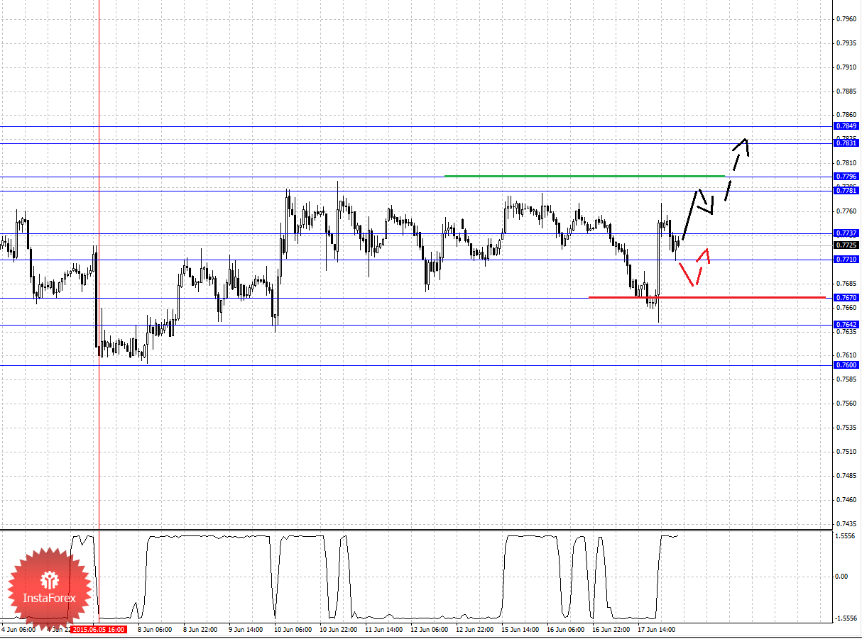Click the 0.7535 price axis value
Image resolution: width=862 pixels, height=639 pixels.
pyautogui.click(x=846, y=427)
